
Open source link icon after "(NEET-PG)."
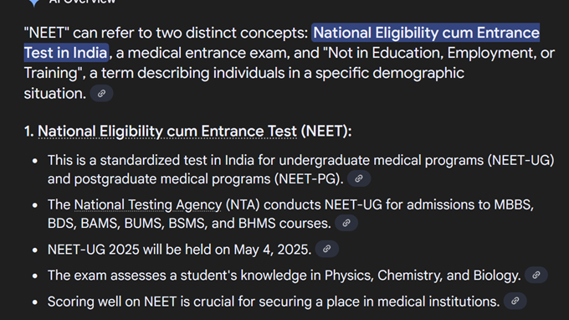[359, 178]
